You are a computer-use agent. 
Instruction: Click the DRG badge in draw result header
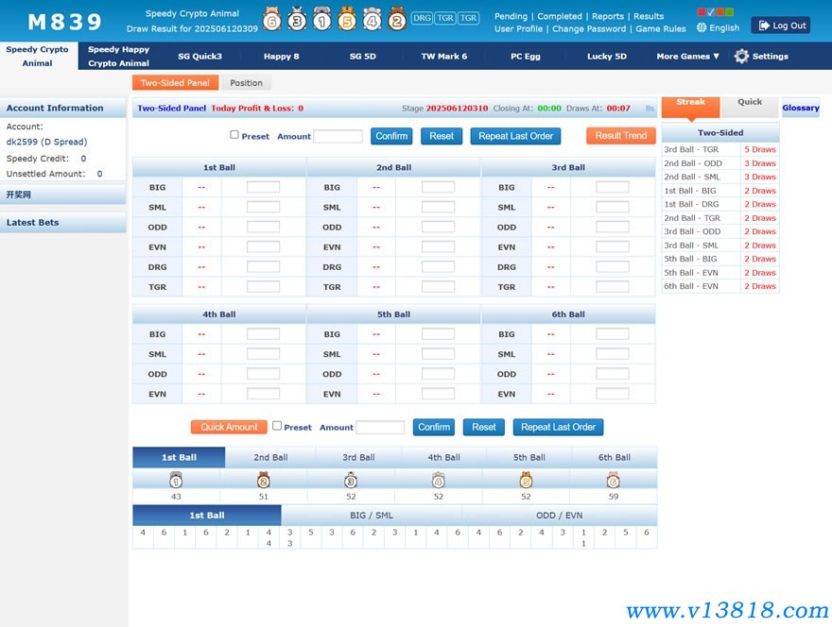click(422, 18)
